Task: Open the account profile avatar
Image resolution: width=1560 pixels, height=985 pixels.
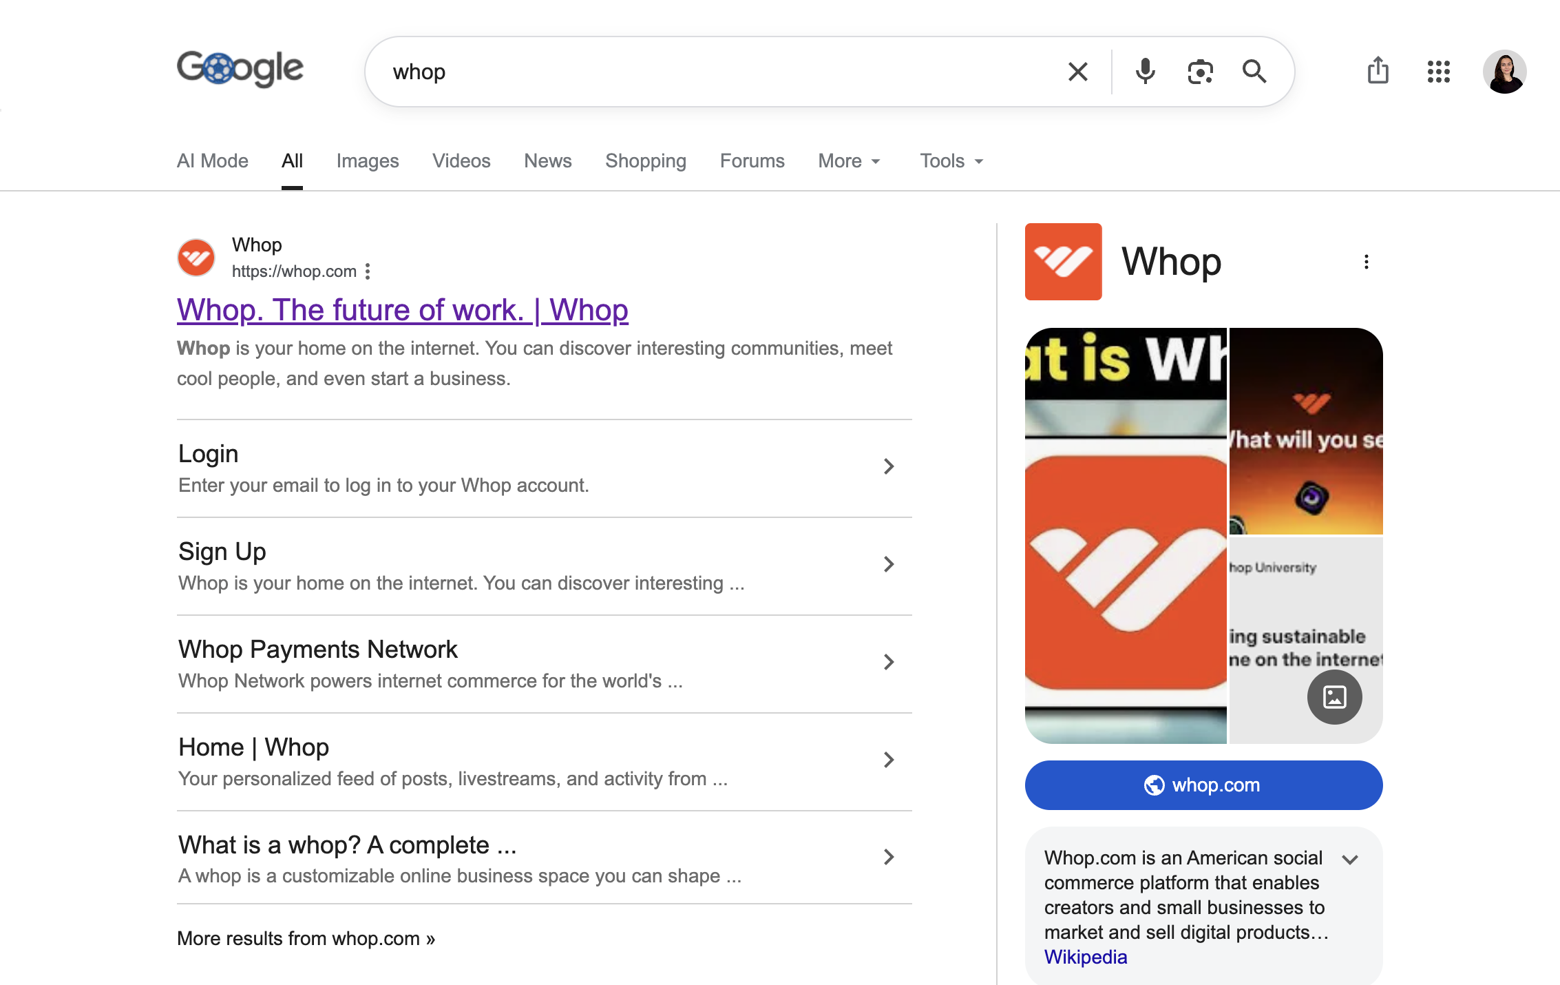Action: (1504, 72)
